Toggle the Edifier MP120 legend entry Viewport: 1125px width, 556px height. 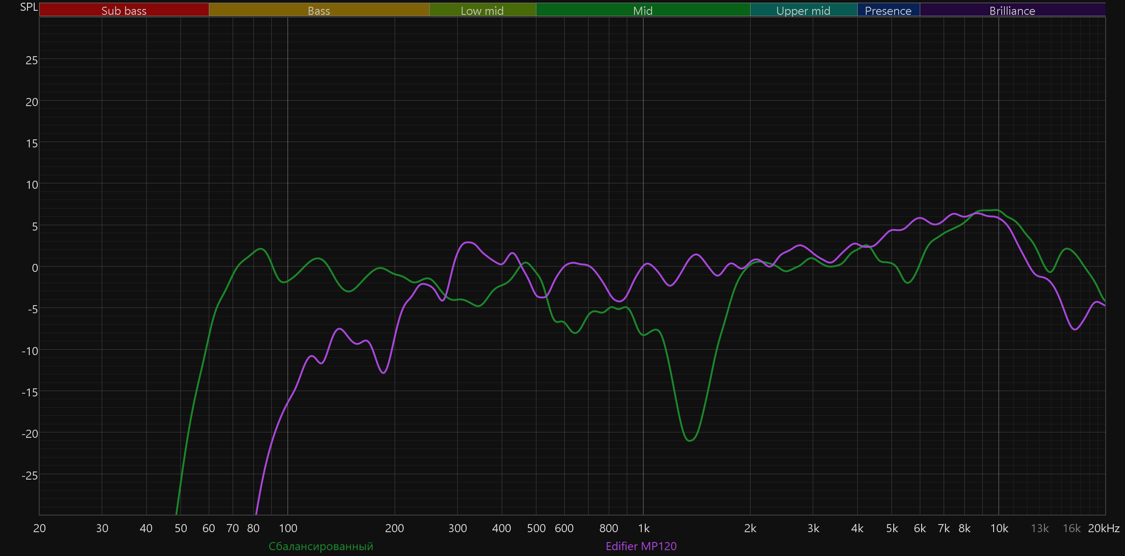tap(641, 546)
